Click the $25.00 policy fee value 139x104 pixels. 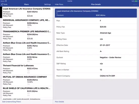coord(30,39)
